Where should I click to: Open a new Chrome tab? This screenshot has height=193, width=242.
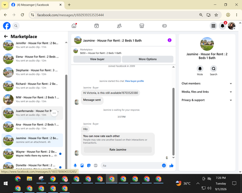(x=69, y=5)
